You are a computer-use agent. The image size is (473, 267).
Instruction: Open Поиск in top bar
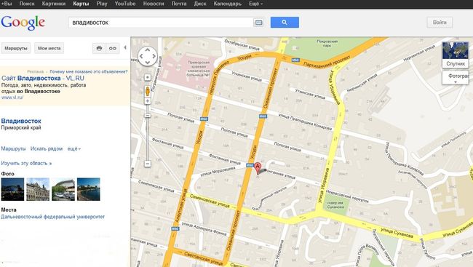[x=27, y=4]
